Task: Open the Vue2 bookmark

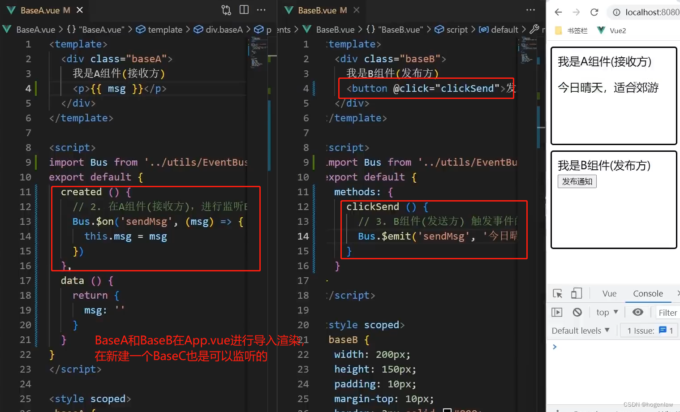Action: [612, 30]
